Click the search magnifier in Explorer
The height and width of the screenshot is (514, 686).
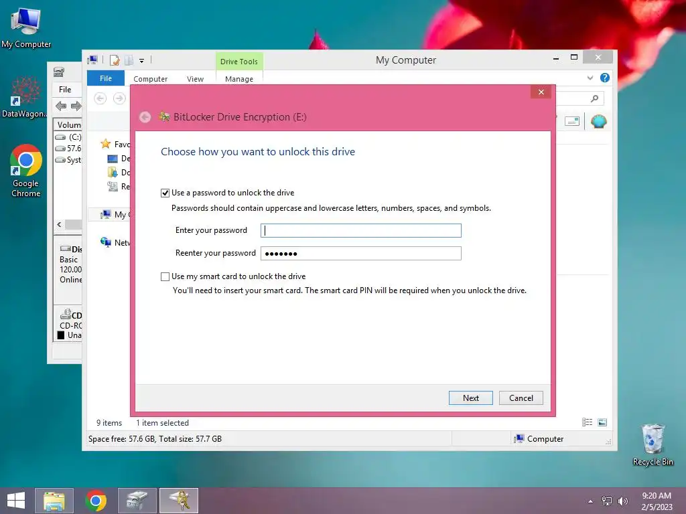(594, 99)
